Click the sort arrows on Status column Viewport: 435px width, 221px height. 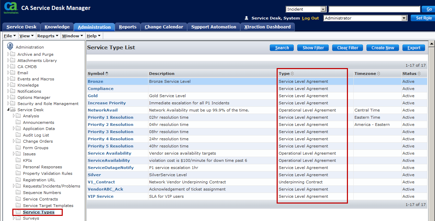[419, 74]
